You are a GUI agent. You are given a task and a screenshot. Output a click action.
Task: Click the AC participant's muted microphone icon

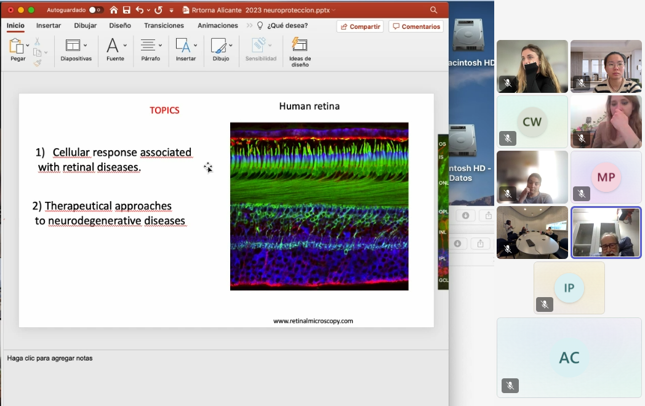tap(510, 386)
